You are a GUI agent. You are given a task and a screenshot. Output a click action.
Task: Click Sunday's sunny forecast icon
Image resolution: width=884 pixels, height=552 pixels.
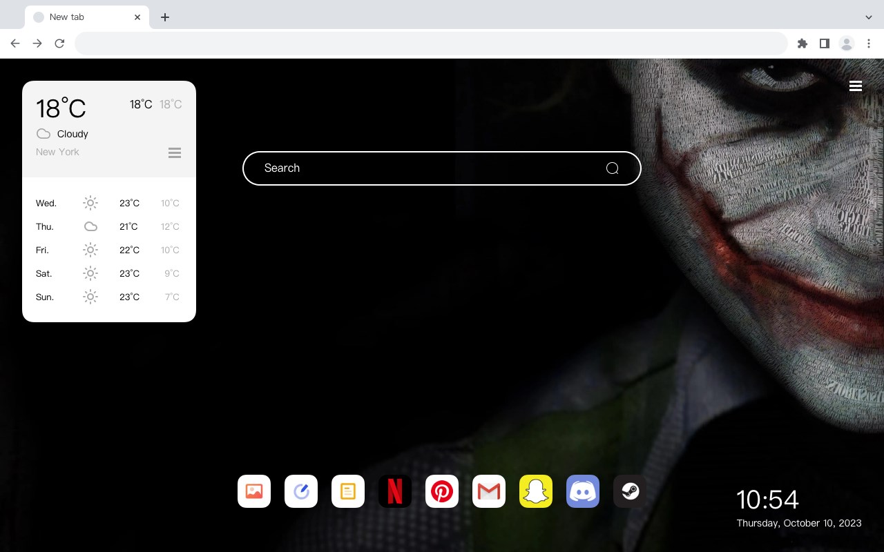(x=90, y=297)
